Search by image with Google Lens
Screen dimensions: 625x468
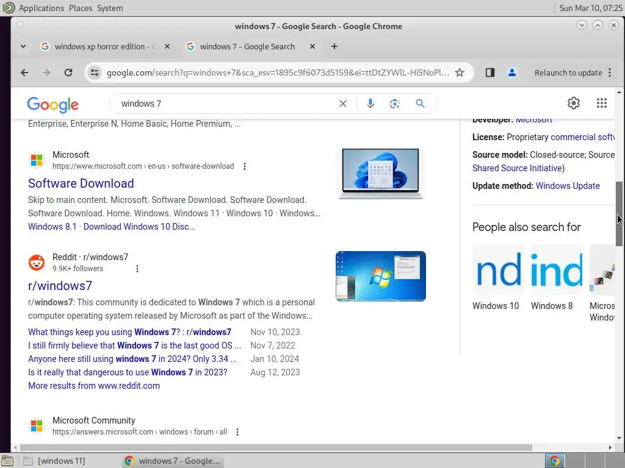pos(395,104)
